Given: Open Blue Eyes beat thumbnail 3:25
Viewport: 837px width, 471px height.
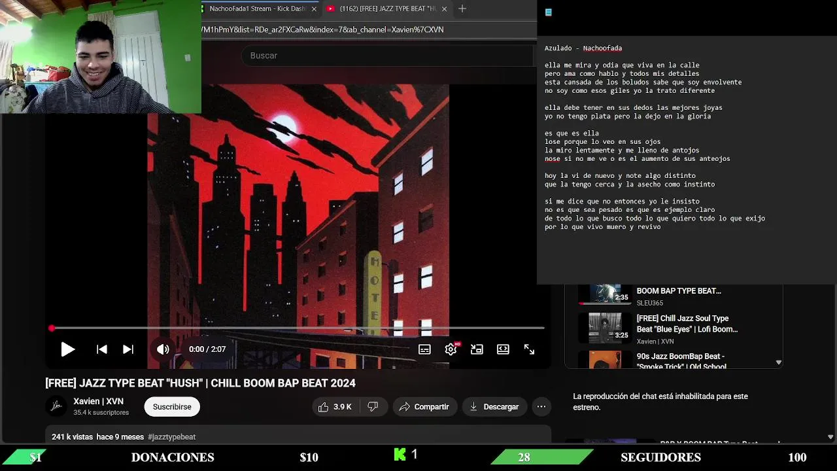Looking at the screenshot, I should 605,328.
